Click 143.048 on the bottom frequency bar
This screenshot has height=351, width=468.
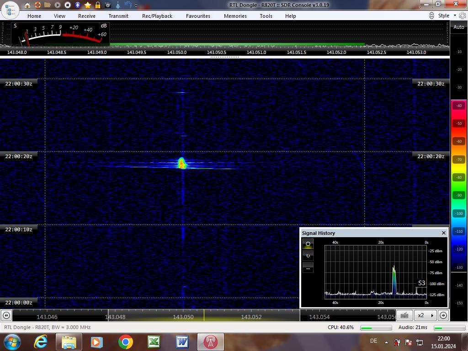pos(115,317)
